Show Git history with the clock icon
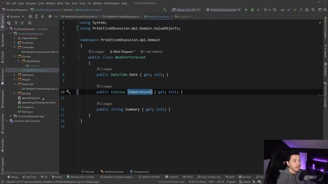The image size is (328, 184). [x=306, y=10]
